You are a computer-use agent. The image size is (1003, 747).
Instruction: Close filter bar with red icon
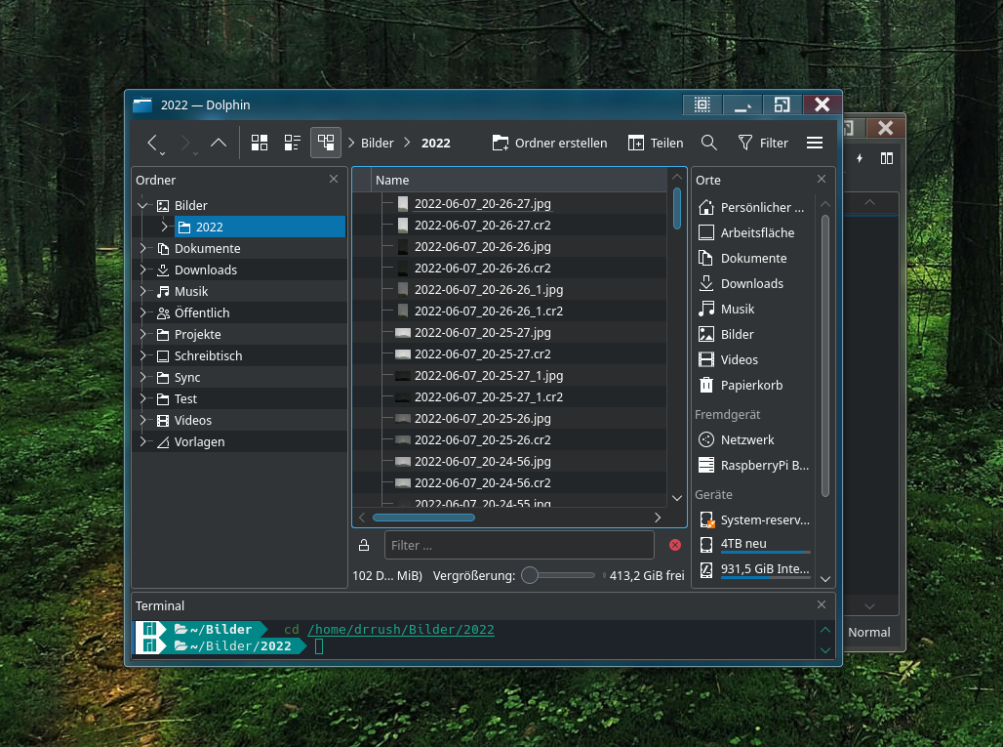pyautogui.click(x=675, y=546)
